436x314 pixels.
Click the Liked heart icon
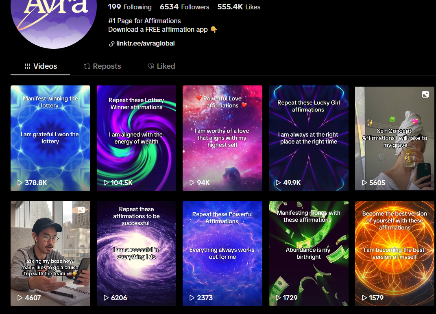tap(151, 66)
